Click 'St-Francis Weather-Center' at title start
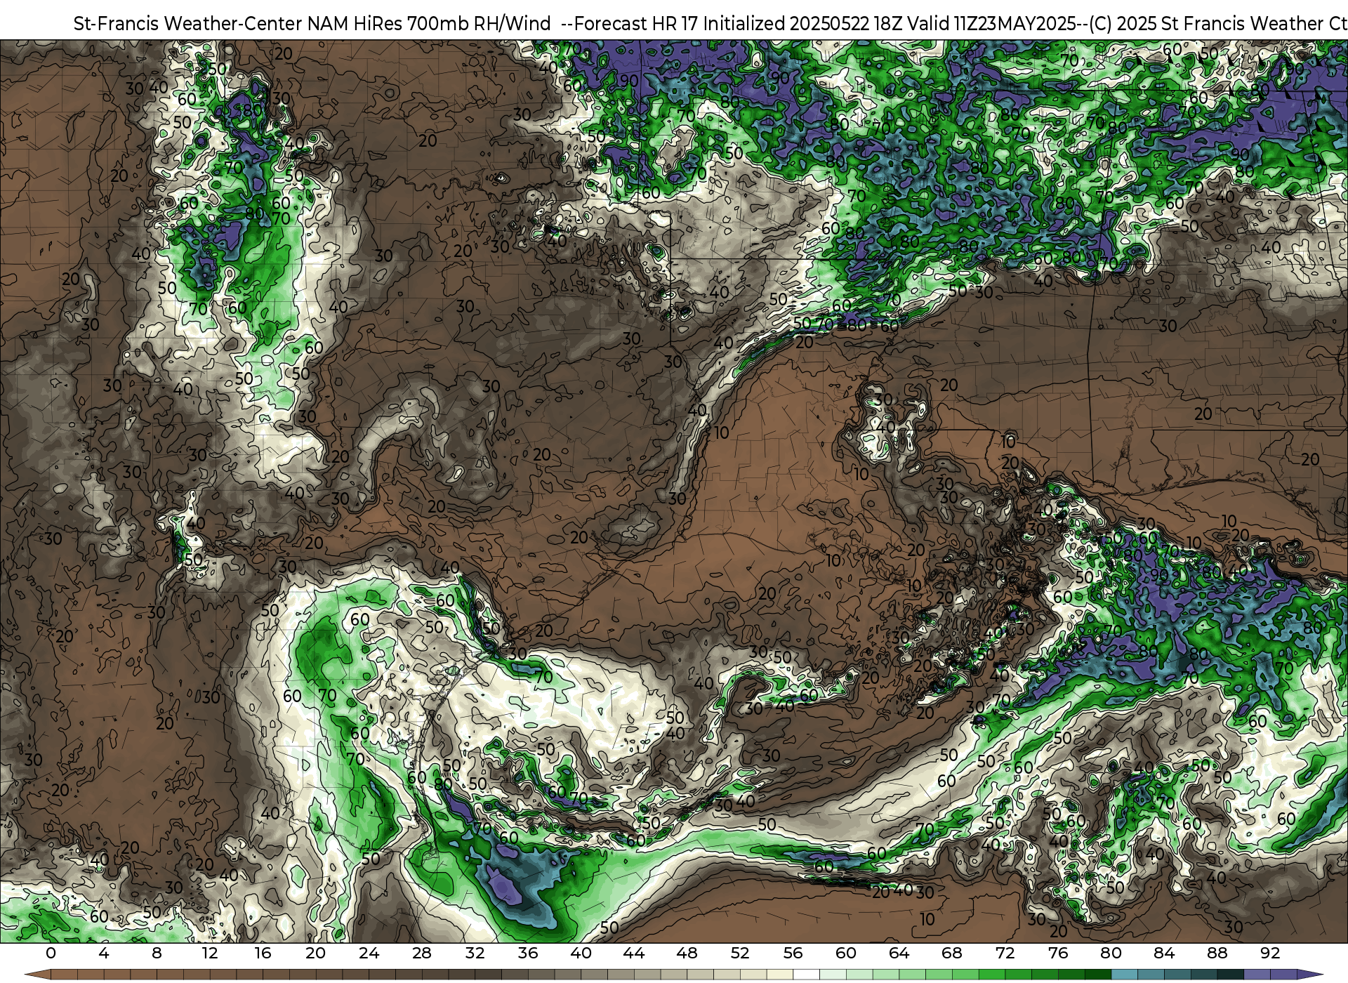 pos(187,23)
